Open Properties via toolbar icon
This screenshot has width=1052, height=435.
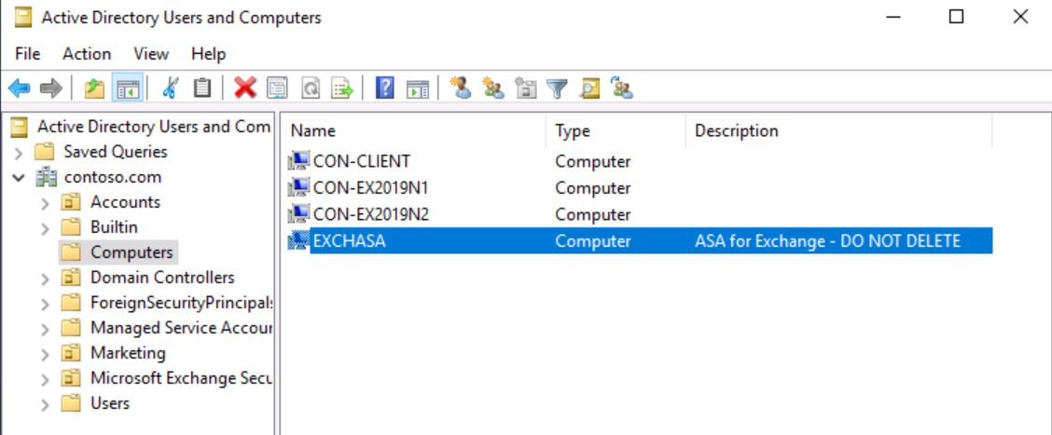[x=277, y=88]
